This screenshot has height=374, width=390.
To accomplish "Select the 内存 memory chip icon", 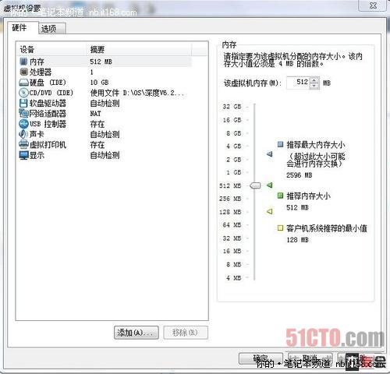I will pos(23,62).
